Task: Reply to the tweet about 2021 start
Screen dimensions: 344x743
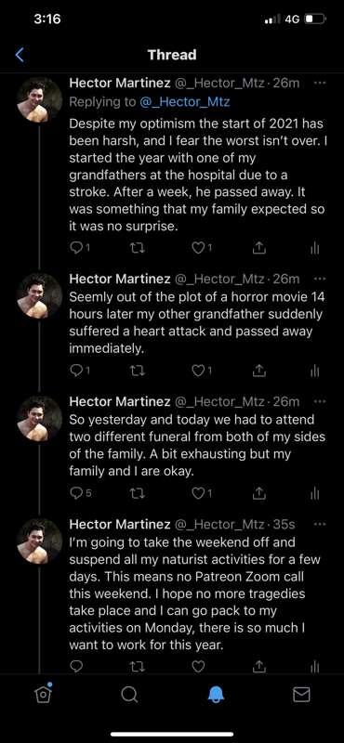Action: pyautogui.click(x=77, y=248)
